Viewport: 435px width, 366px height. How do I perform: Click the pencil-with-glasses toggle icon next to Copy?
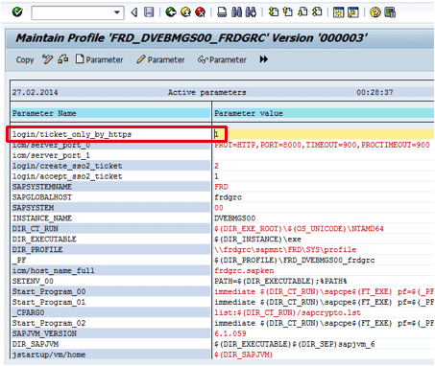pos(47,59)
